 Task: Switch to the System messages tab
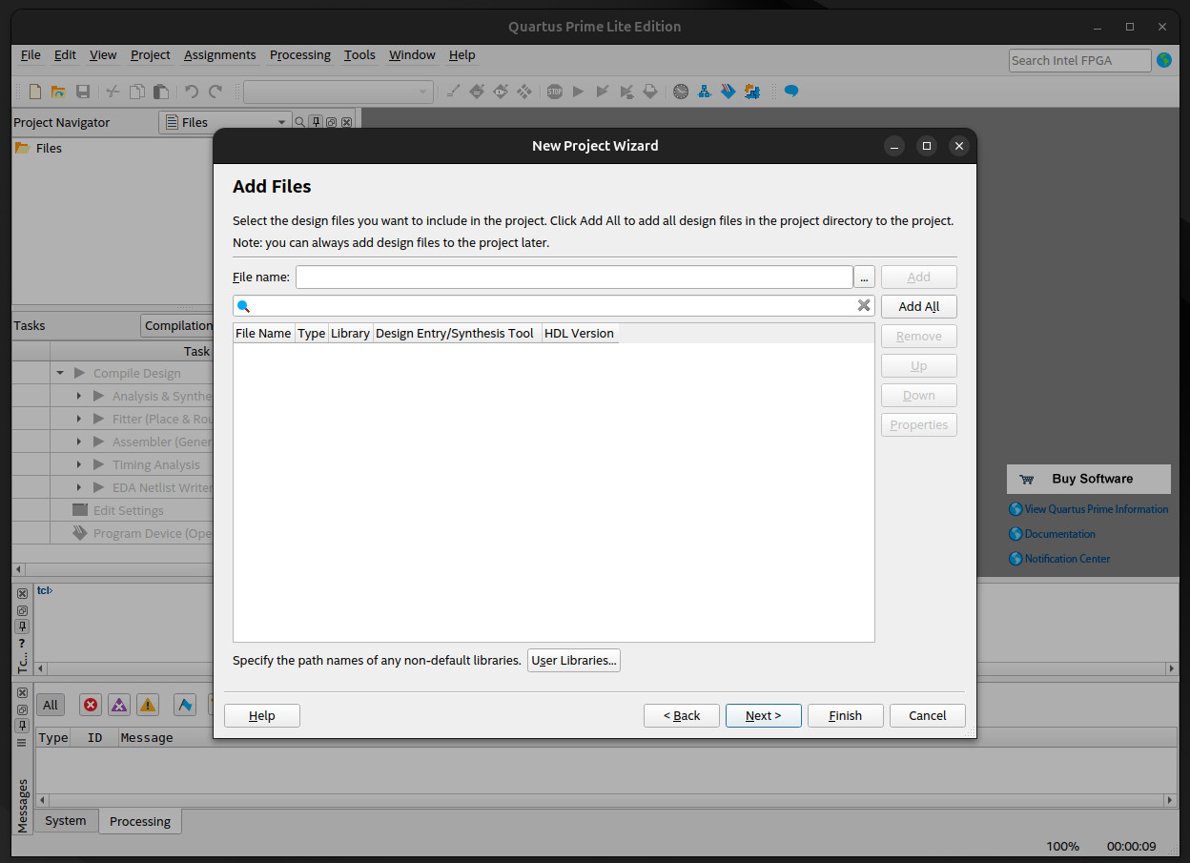coord(65,820)
